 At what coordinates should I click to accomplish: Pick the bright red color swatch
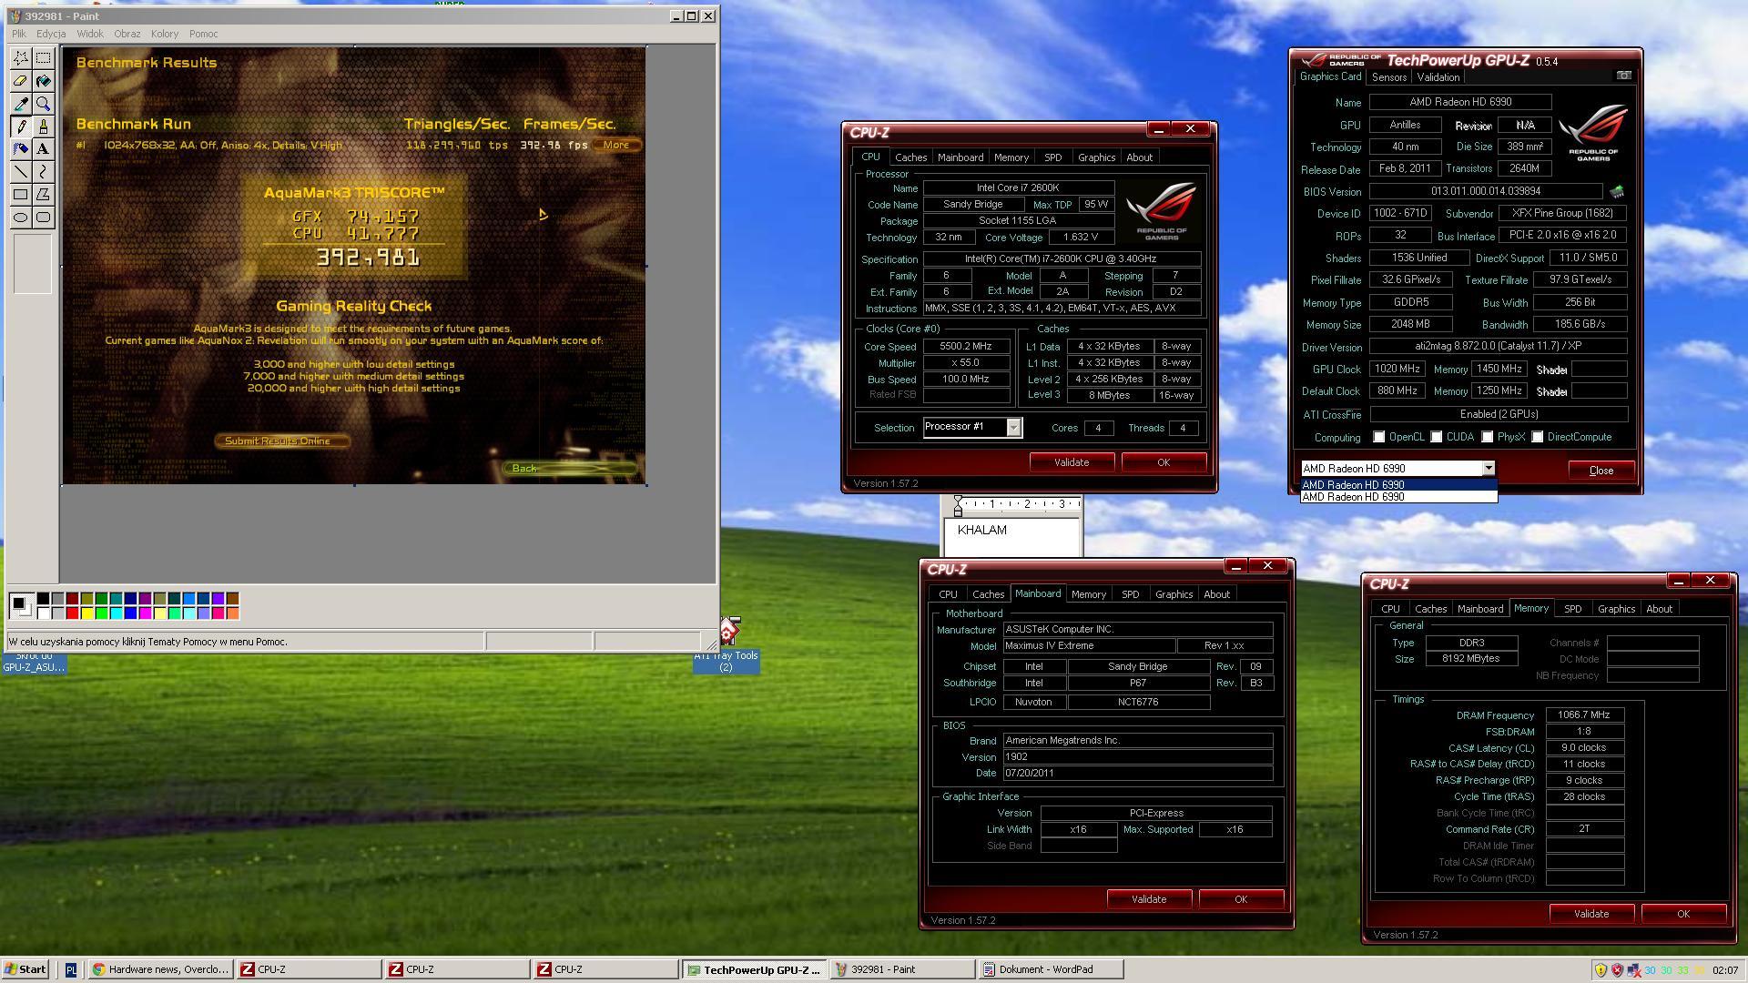[x=72, y=613]
